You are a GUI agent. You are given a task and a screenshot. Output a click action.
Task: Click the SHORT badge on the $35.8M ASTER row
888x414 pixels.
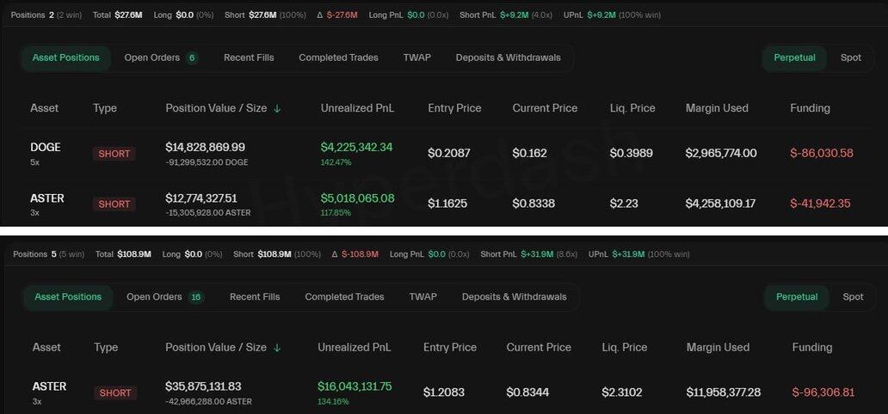[115, 393]
